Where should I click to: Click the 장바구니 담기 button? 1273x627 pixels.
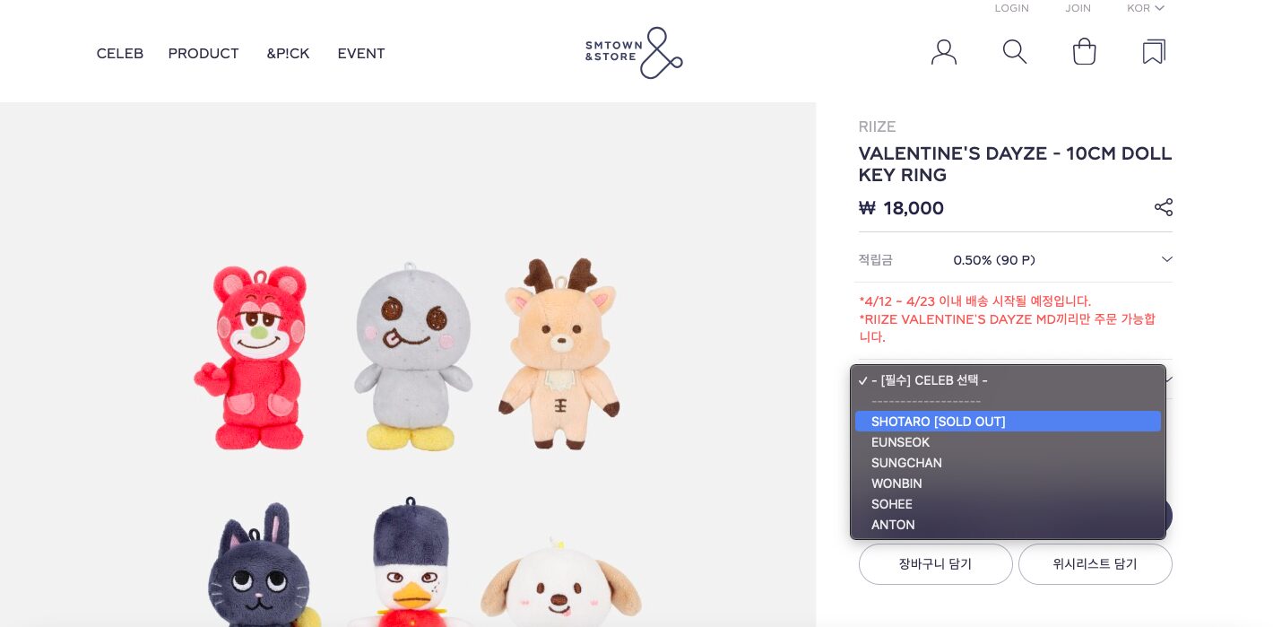pyautogui.click(x=936, y=564)
